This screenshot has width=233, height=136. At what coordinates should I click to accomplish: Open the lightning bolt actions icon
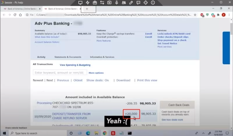point(88,3)
